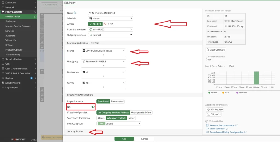Image resolution: width=280 pixels, height=142 pixels.
Task: Click the User & Authentication person icon
Action: (3, 69)
